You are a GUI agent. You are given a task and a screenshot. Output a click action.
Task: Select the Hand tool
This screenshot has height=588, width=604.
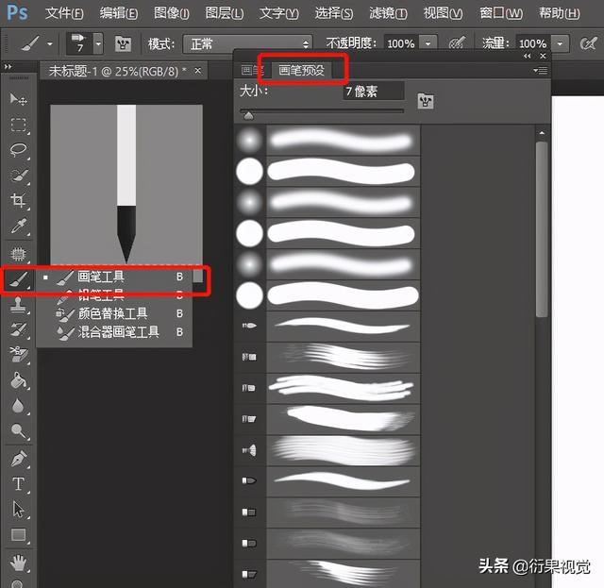[x=18, y=563]
